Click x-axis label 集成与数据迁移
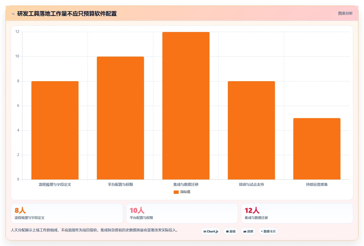 186,184
